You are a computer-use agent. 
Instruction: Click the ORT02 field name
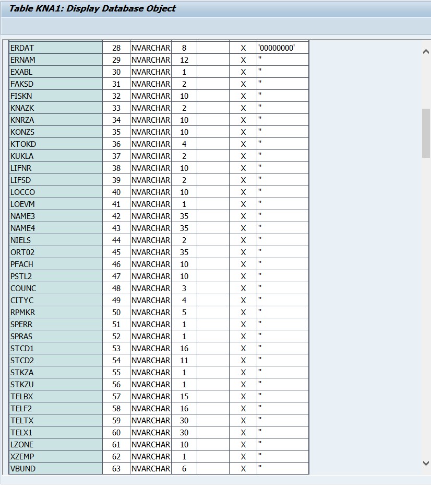tap(22, 252)
